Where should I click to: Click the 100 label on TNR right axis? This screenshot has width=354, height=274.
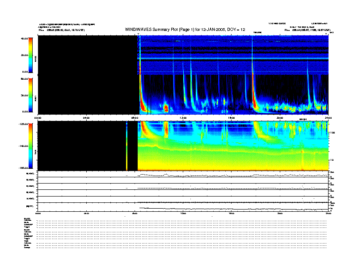(x=332, y=133)
